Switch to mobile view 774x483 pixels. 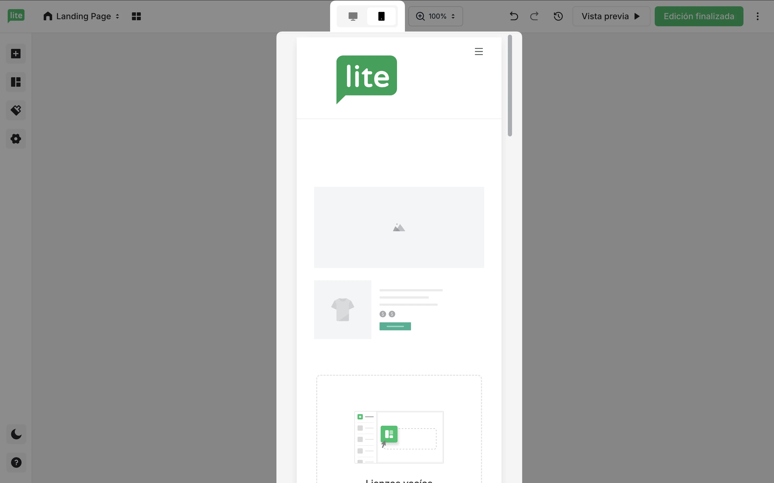[381, 16]
